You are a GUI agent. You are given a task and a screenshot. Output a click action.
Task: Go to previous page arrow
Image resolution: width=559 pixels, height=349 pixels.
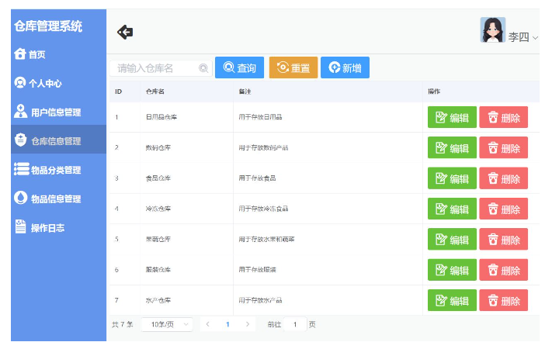(x=208, y=324)
